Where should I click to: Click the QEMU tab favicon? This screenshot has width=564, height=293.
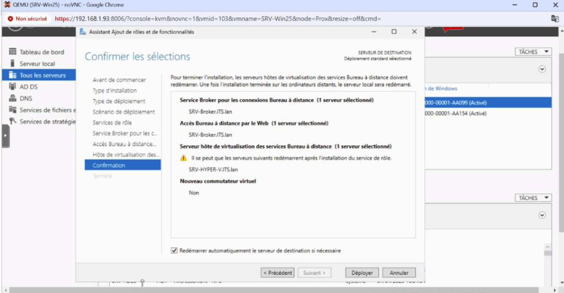pos(7,4)
